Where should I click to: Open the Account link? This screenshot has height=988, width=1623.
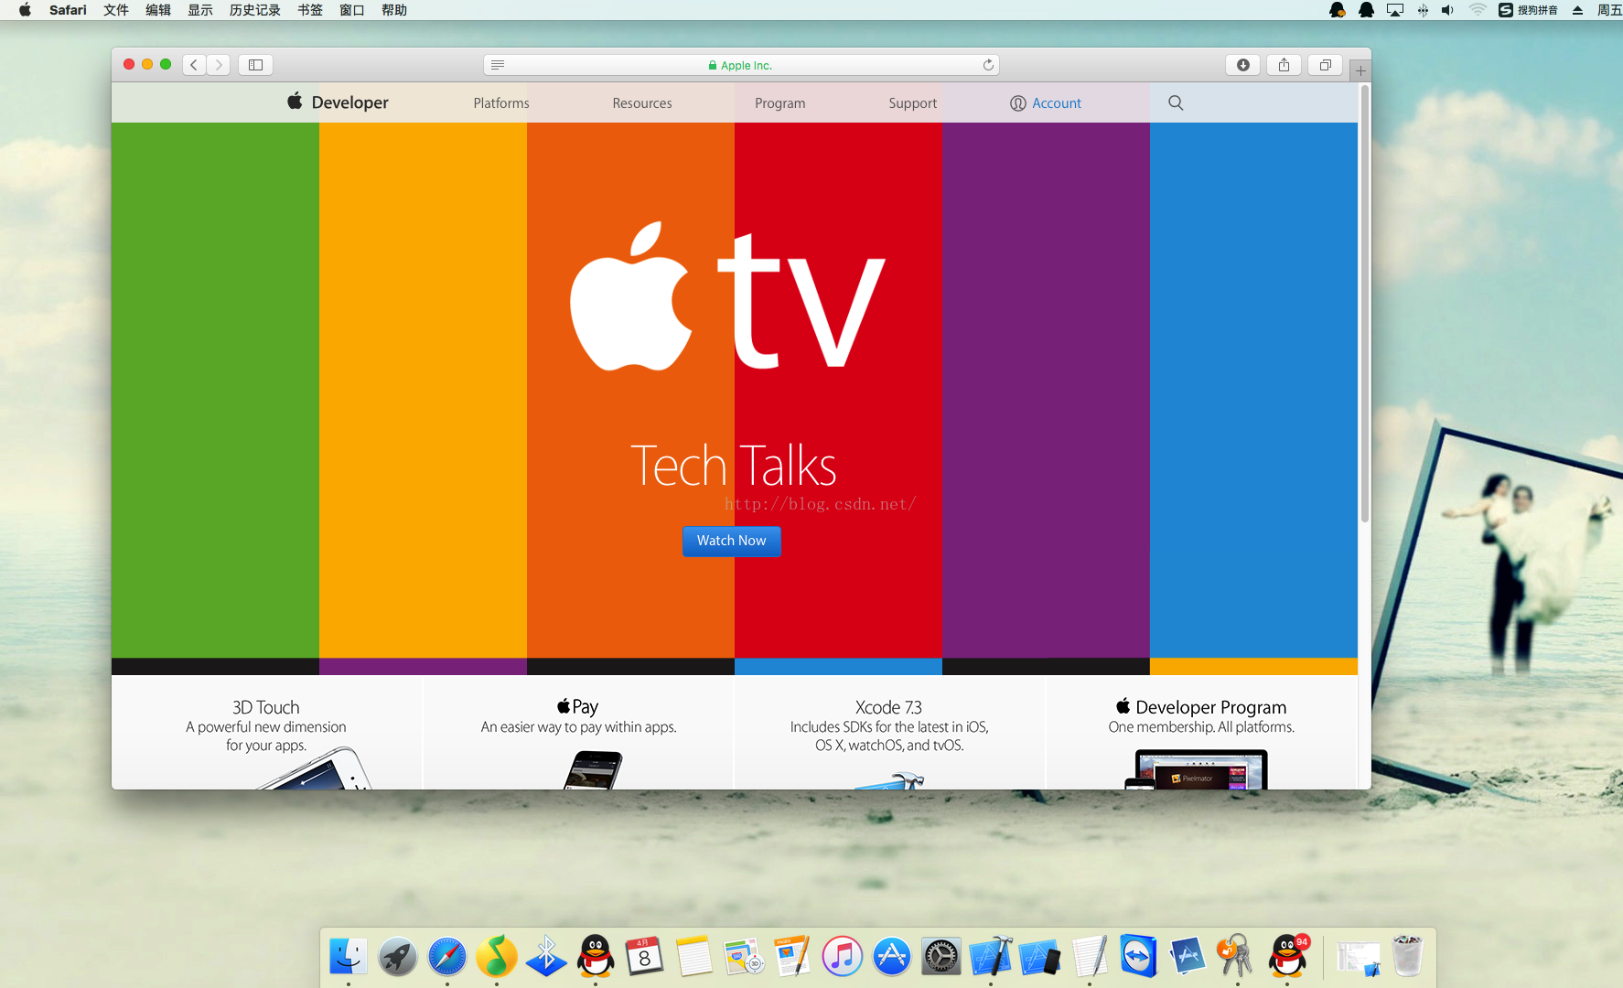1046,103
